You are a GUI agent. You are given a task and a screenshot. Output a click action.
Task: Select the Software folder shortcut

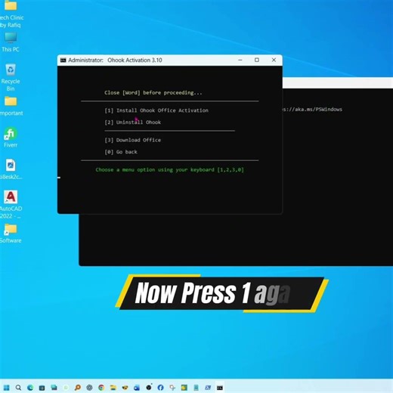pyautogui.click(x=11, y=234)
